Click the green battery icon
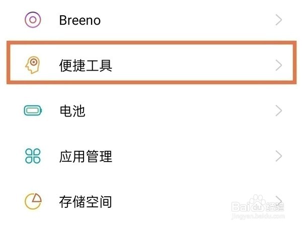The image size is (302, 227). 33,111
